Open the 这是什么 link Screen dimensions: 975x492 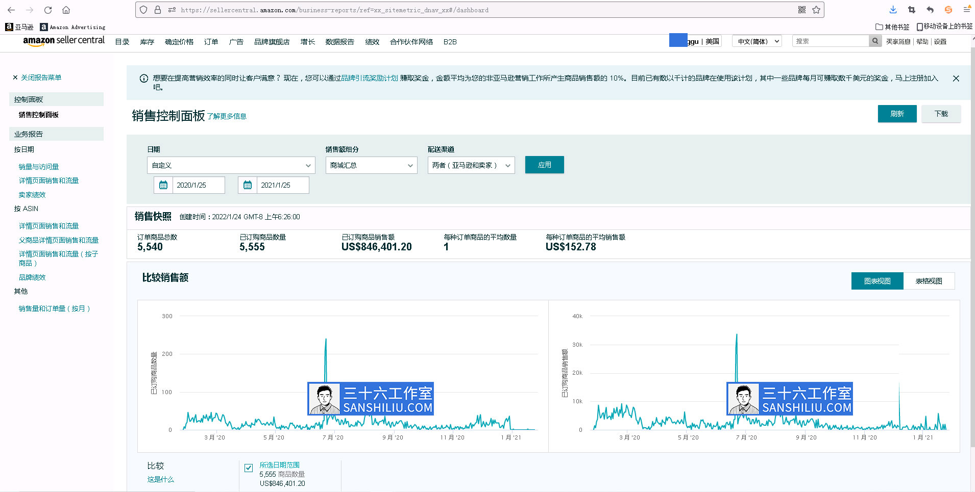(x=160, y=479)
